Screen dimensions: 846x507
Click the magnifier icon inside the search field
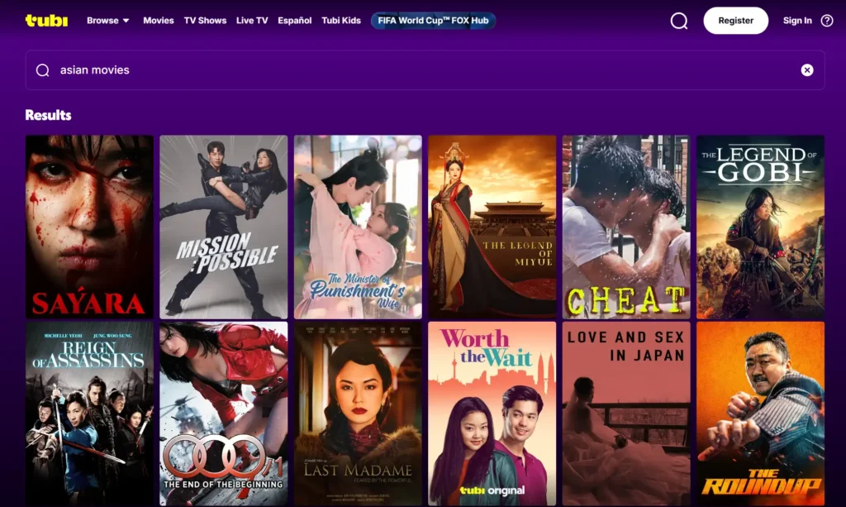pyautogui.click(x=43, y=70)
